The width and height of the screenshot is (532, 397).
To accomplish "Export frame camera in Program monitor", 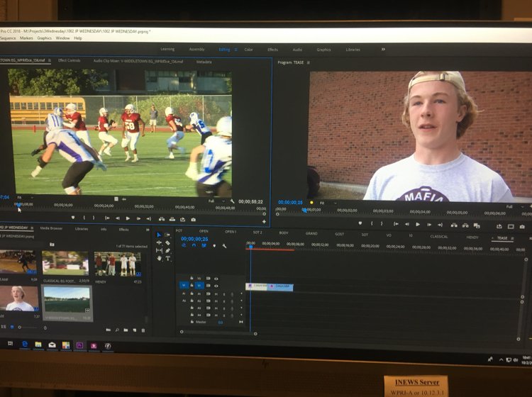I will click(522, 226).
